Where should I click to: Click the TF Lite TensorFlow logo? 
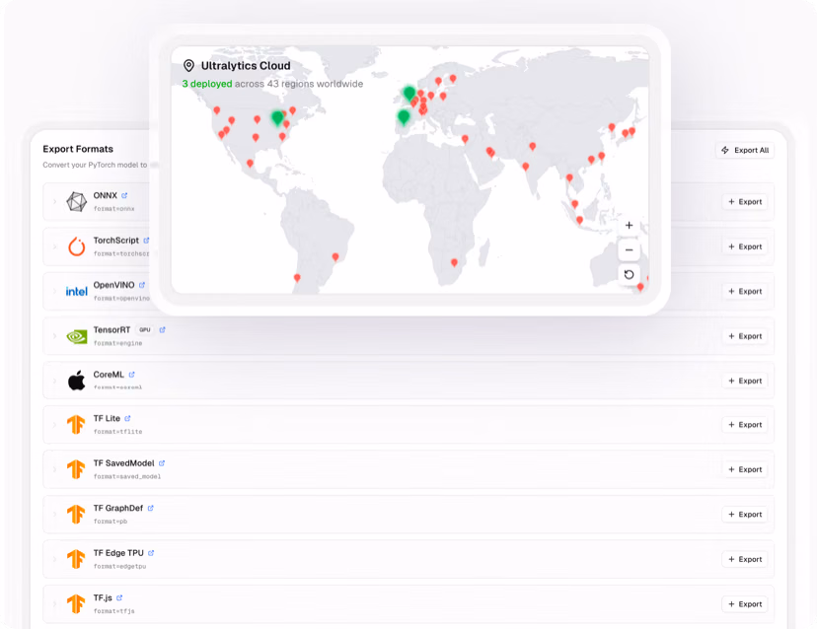76,424
